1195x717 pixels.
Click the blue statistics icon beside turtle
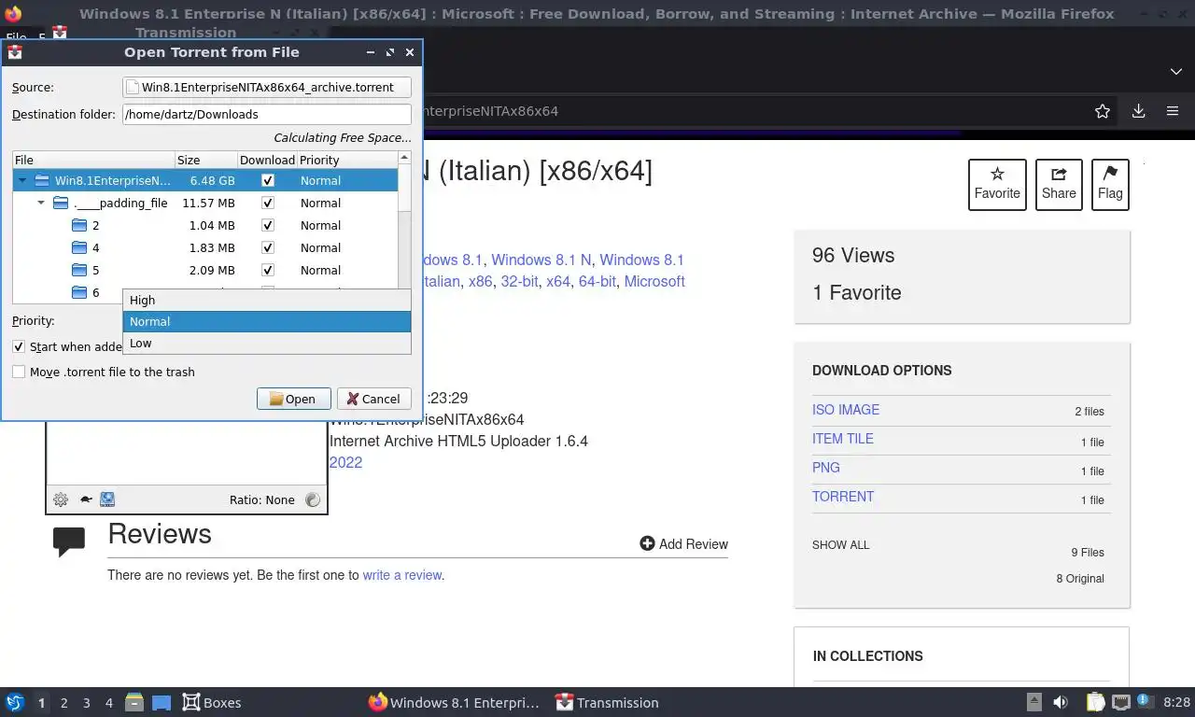107,499
